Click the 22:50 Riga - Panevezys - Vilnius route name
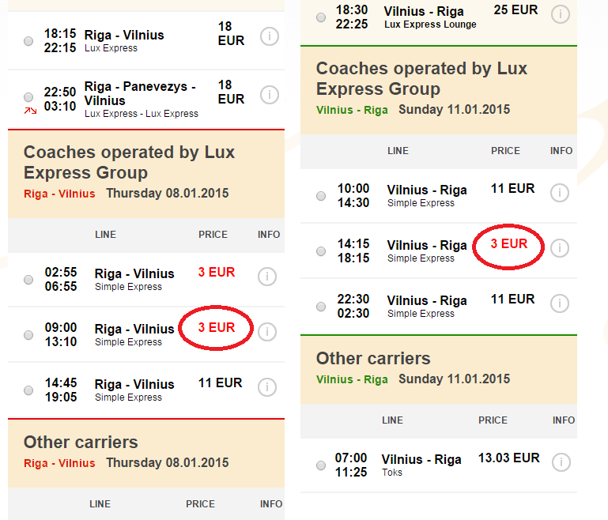This screenshot has height=520, width=608. point(140,93)
